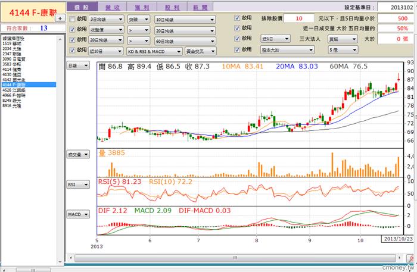This screenshot has height=272, width=417.
Task: Open the 5億 dropdown
Action: click(x=343, y=49)
